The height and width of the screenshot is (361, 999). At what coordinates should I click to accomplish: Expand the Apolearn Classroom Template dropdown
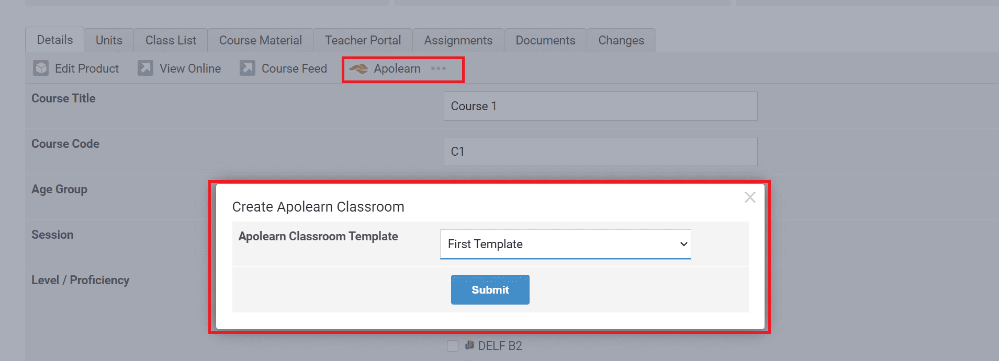[x=565, y=244]
